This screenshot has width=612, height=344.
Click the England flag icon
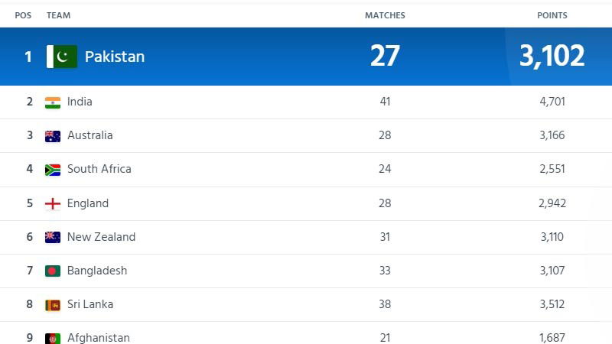point(53,204)
